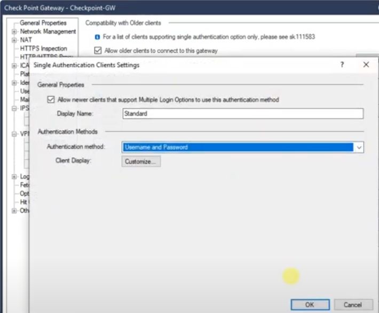
Task: Expand the Identity tree node
Action: pyautogui.click(x=14, y=83)
